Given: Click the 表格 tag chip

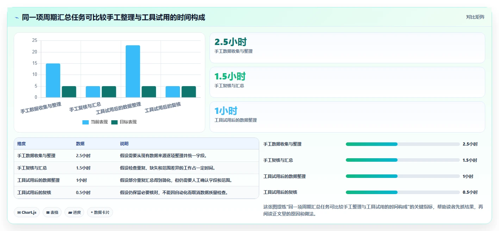Looking at the screenshot, I should click(x=52, y=212).
